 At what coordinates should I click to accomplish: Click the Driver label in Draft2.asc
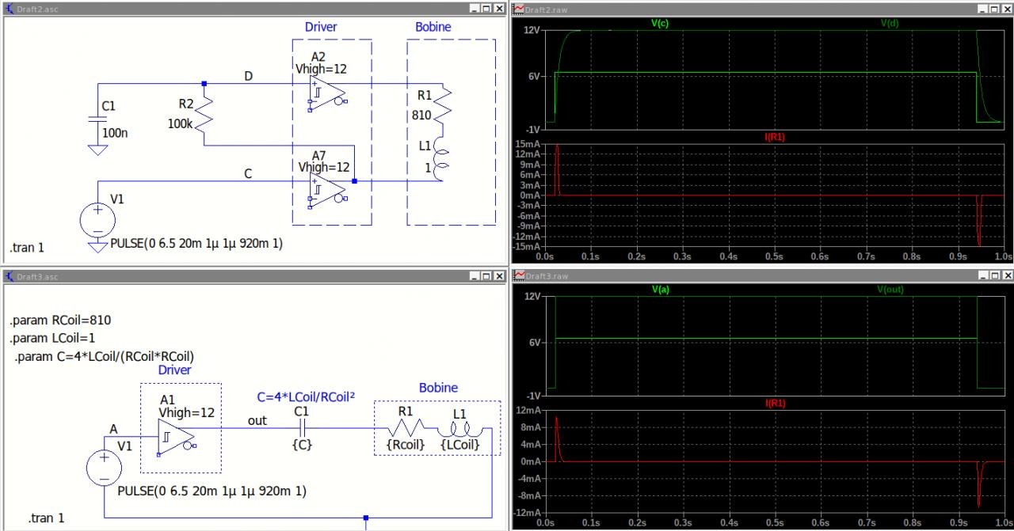click(321, 27)
